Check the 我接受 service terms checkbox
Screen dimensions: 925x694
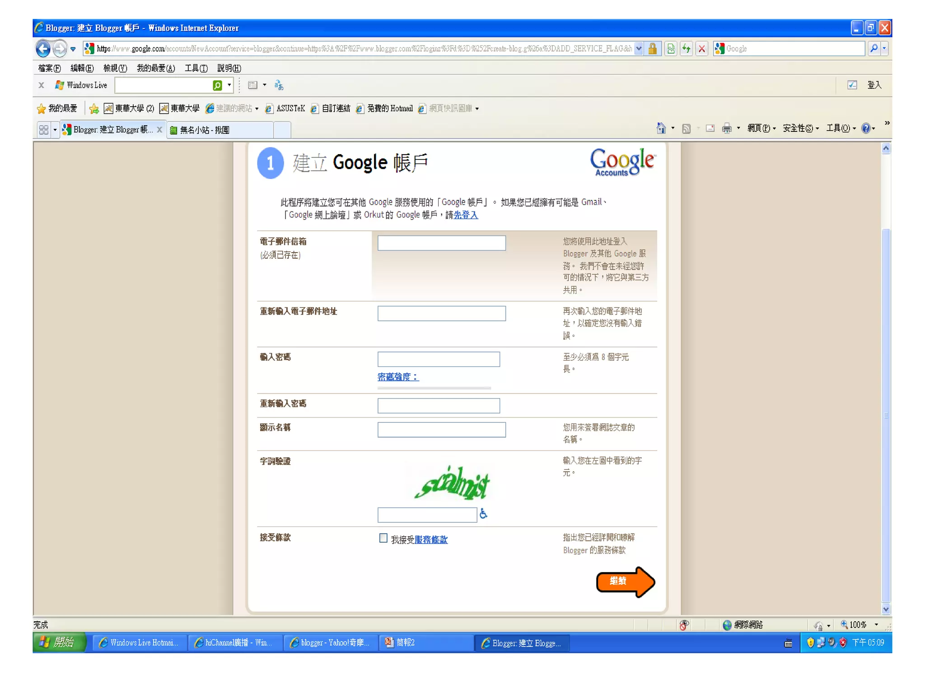pyautogui.click(x=383, y=538)
